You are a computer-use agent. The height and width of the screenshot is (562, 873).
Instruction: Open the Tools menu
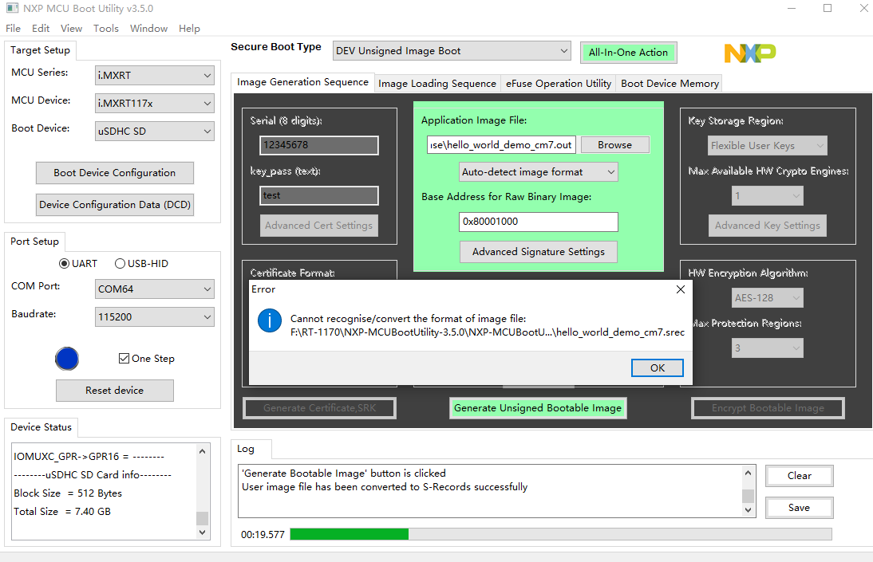pos(106,29)
